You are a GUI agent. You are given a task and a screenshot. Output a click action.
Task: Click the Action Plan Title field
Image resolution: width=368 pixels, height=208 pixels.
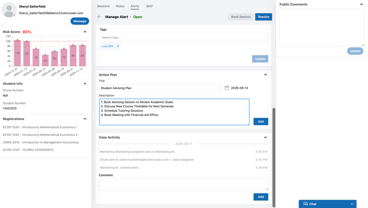[x=160, y=88]
